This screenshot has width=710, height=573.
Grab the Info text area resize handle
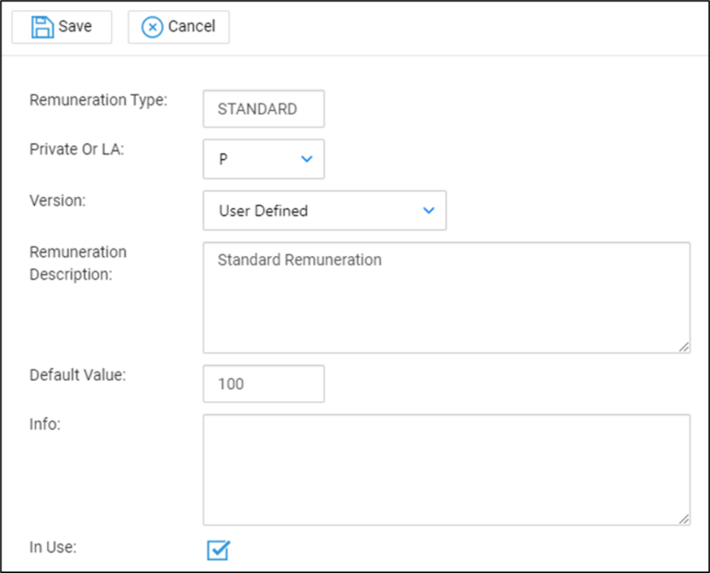click(x=683, y=518)
